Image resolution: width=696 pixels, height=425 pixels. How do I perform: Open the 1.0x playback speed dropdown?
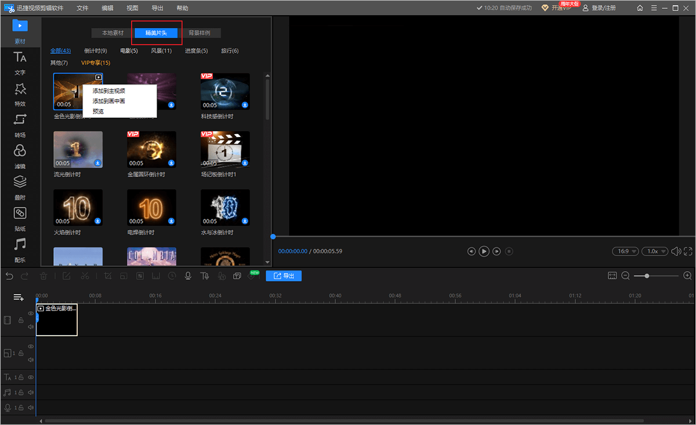point(655,251)
